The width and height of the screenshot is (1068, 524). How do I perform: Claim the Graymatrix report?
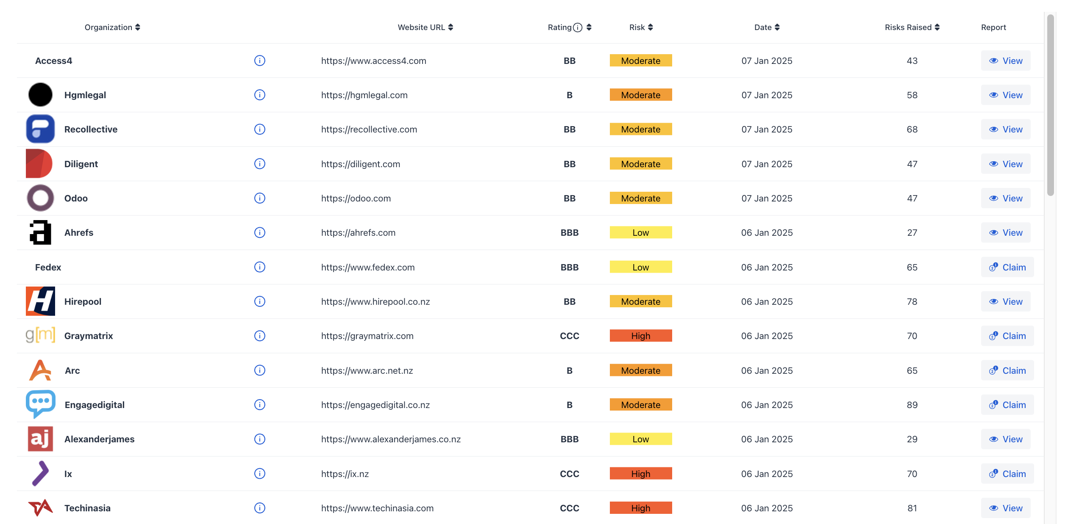coord(1007,336)
